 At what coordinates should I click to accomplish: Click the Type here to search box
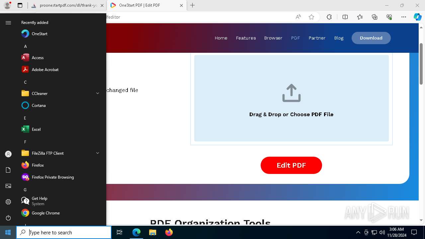(x=64, y=232)
